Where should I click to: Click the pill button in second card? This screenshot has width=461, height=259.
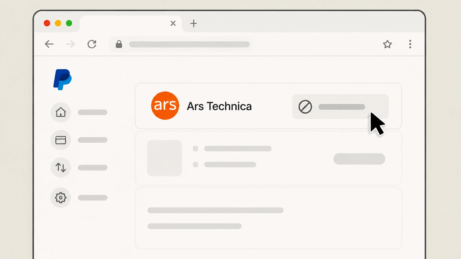pos(359,159)
